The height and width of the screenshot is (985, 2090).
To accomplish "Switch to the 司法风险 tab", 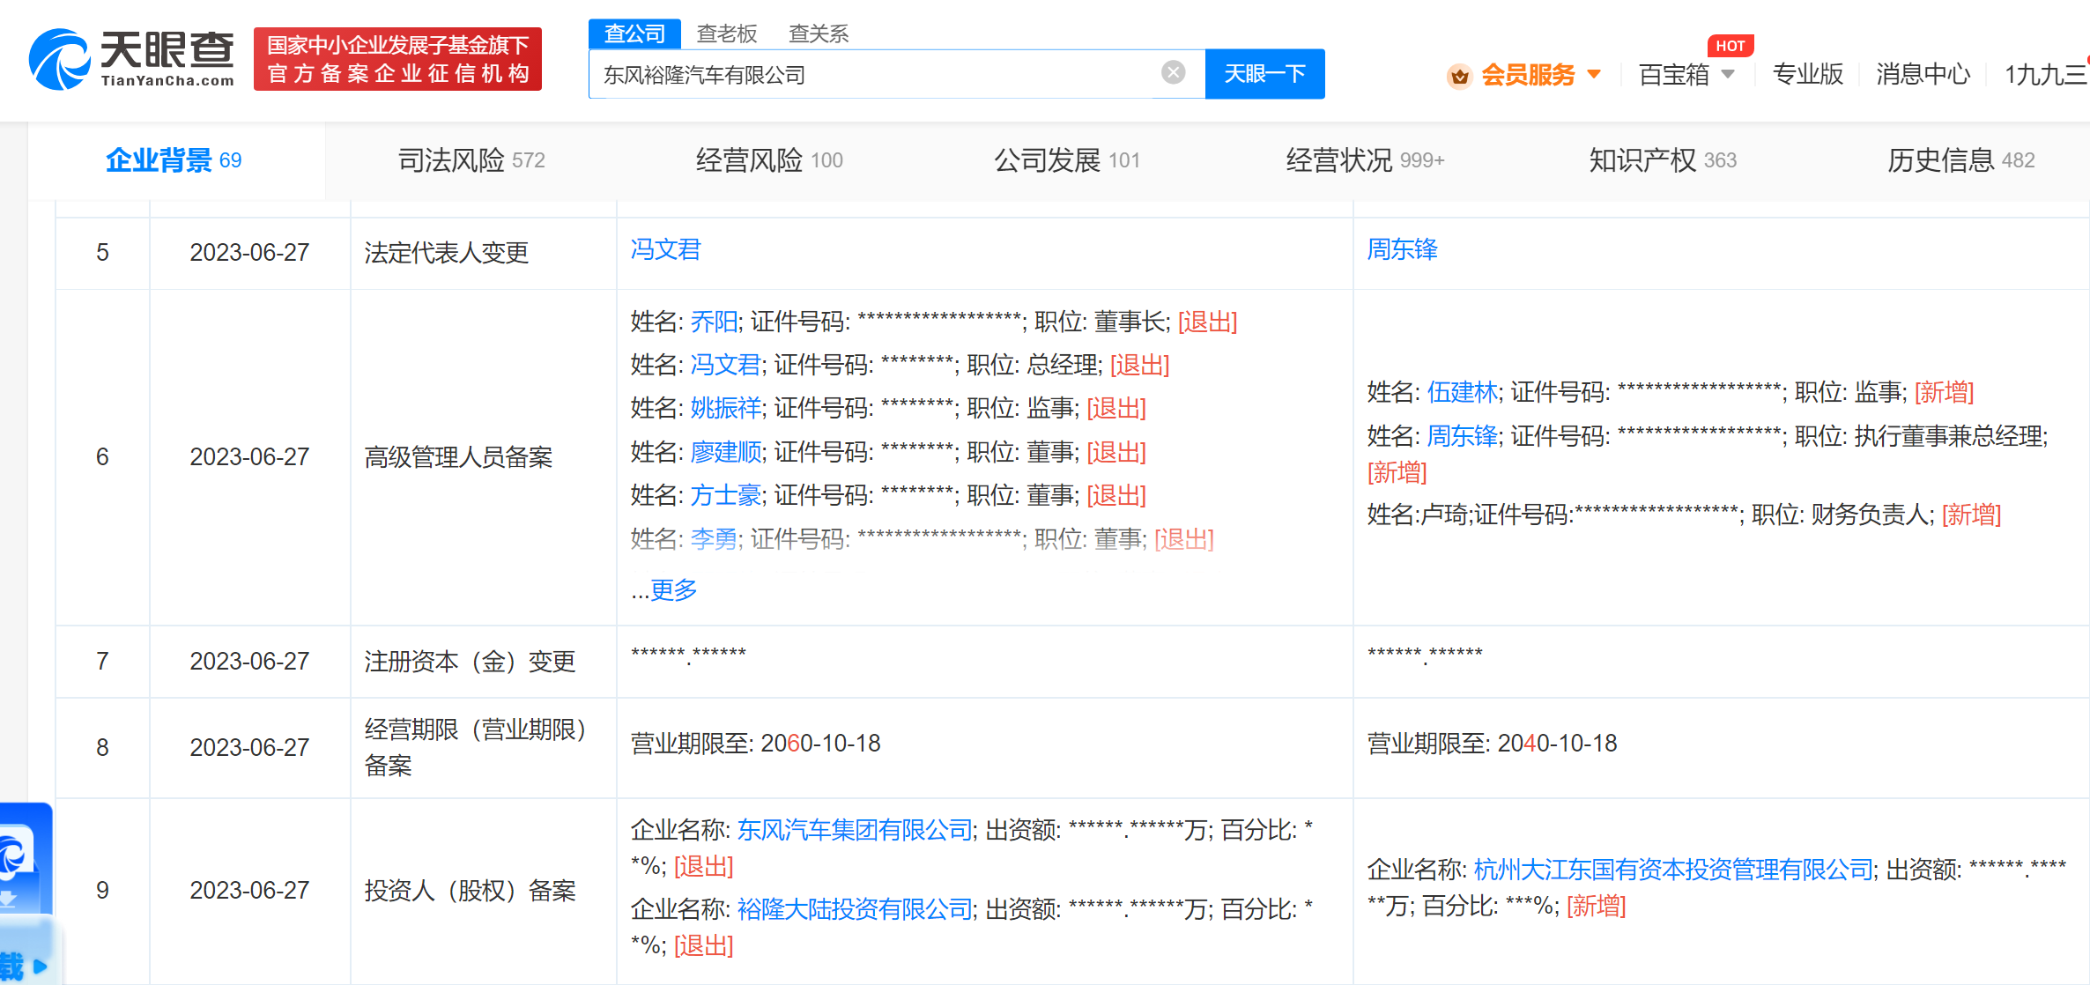I will (x=471, y=160).
